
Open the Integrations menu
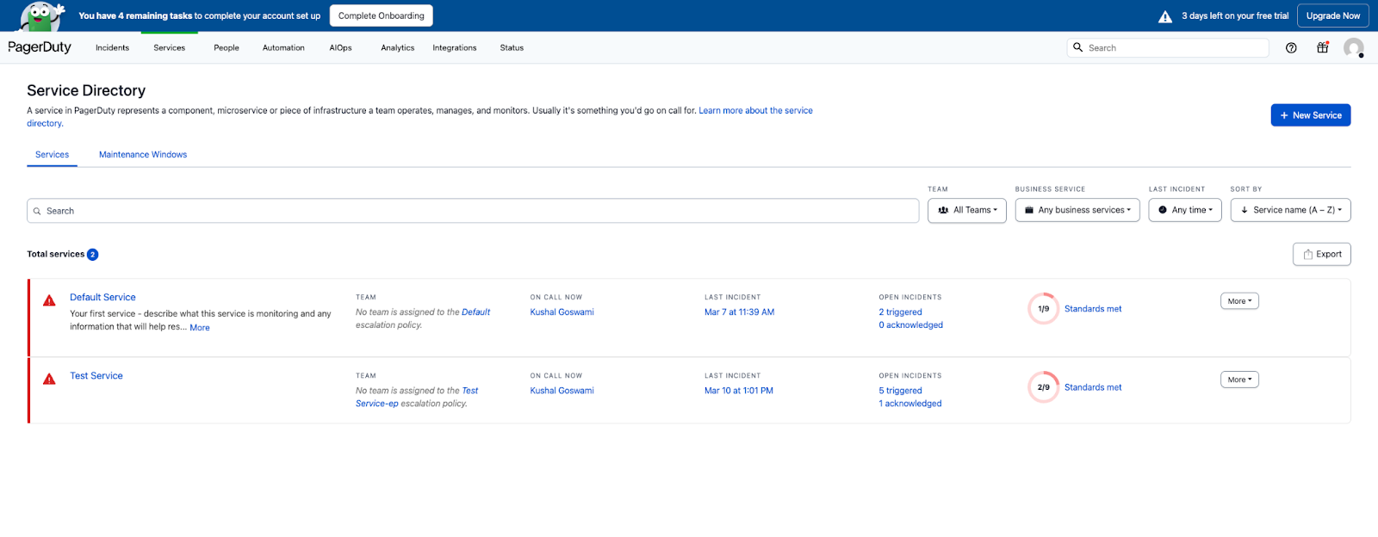tap(455, 48)
